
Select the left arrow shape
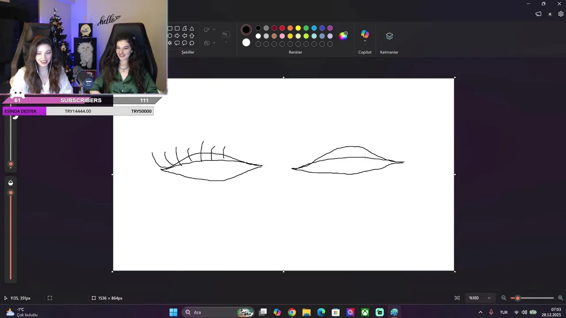click(184, 36)
